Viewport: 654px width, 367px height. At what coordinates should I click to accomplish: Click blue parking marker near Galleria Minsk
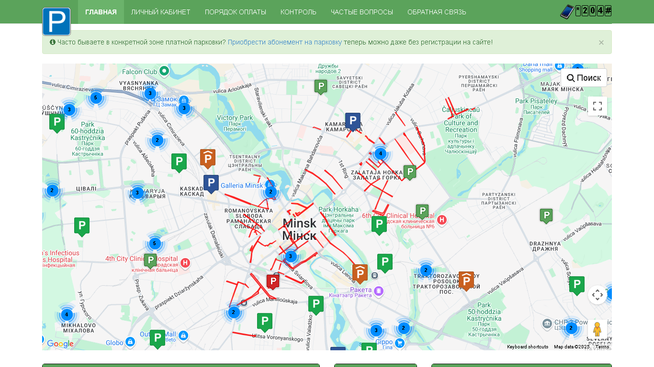(x=211, y=183)
